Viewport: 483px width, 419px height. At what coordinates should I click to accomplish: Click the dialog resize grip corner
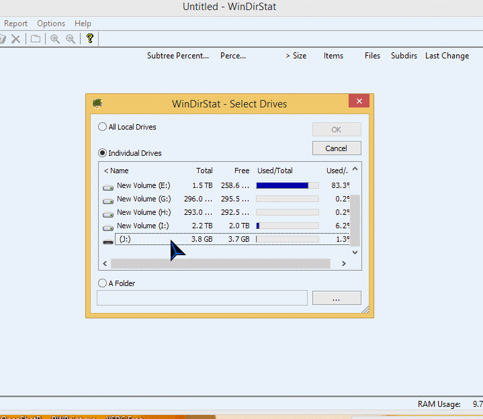coord(365,310)
